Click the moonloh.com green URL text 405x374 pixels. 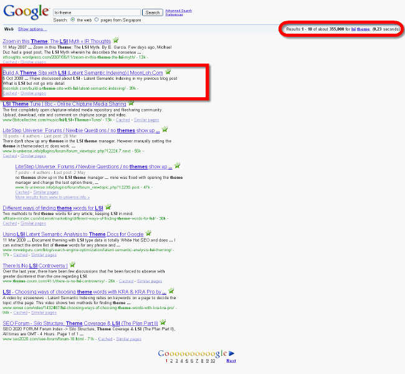[64, 89]
